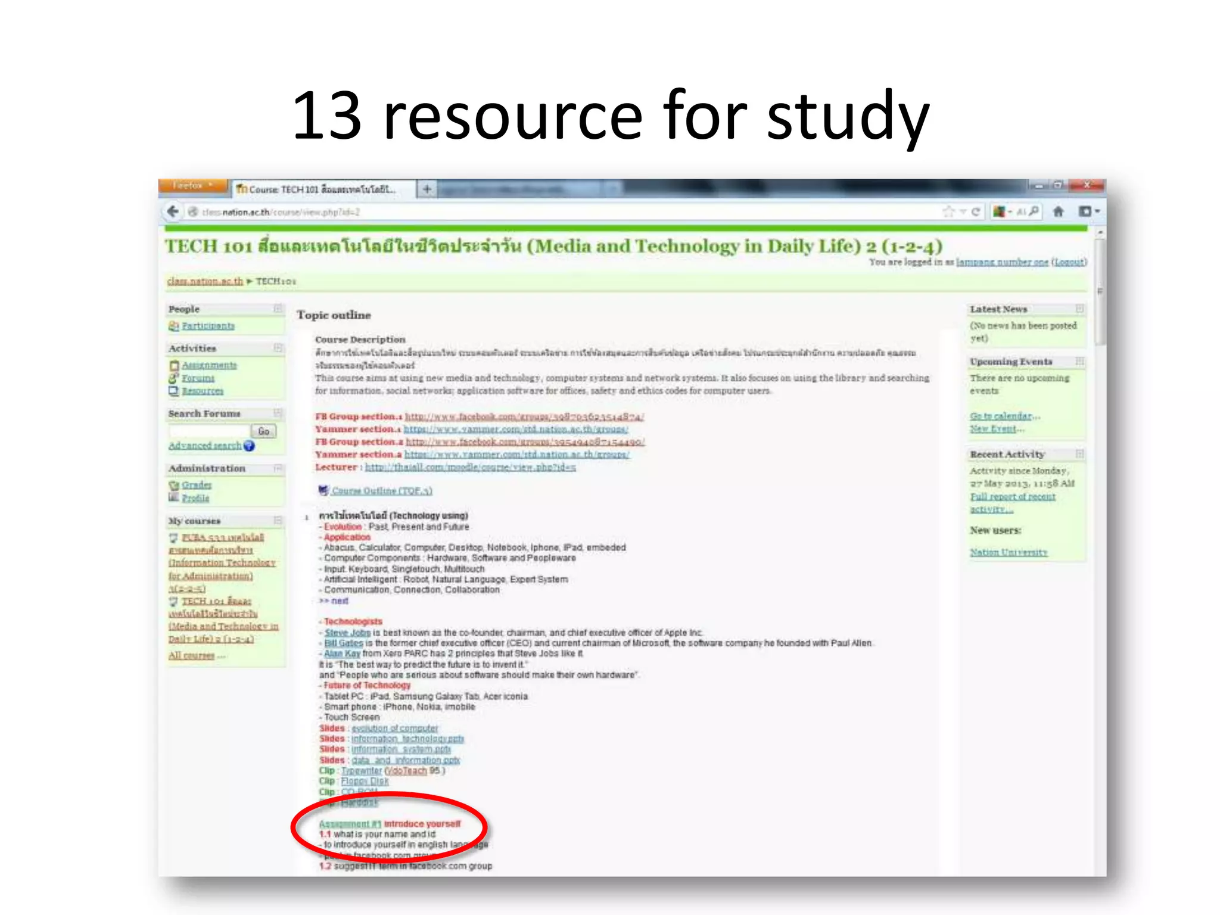Click the Grades icon
This screenshot has width=1220, height=915.
(174, 485)
